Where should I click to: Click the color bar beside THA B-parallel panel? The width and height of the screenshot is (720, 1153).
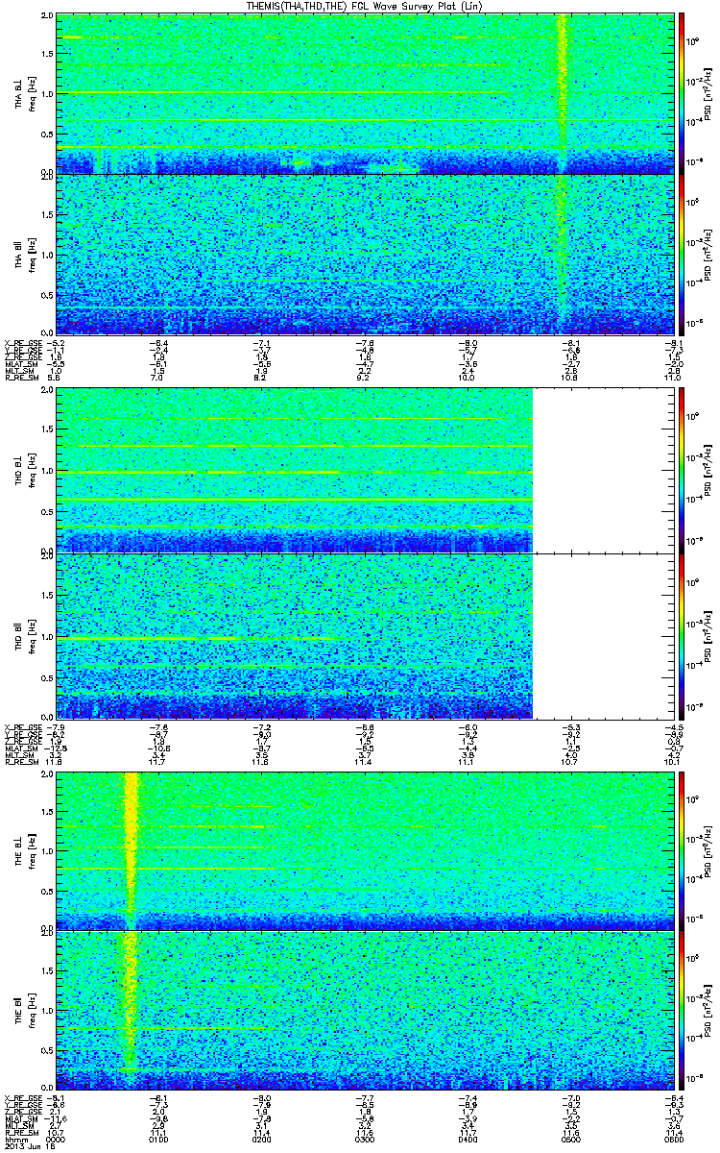(x=682, y=253)
